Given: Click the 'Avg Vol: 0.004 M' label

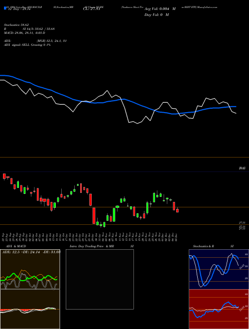Looking at the screenshot, I should pos(160,9).
